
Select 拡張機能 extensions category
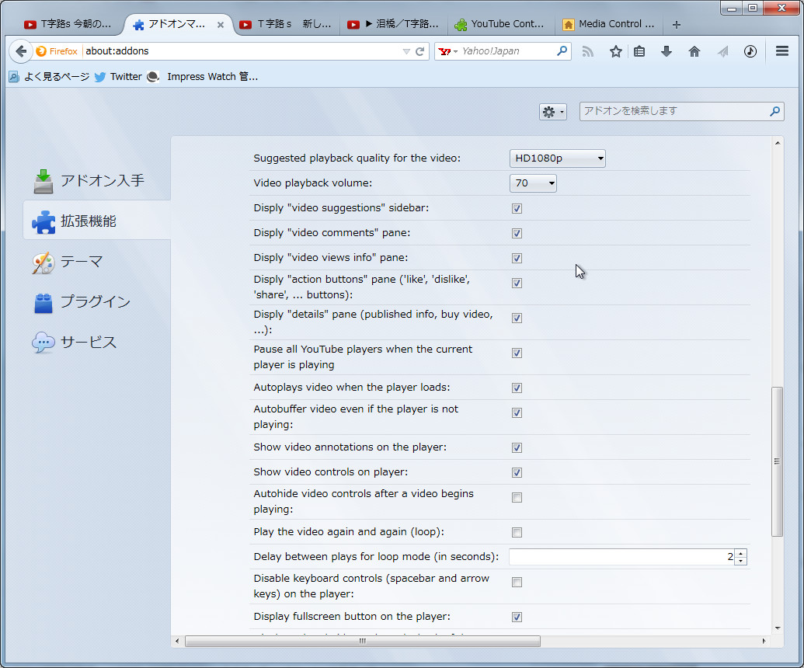point(97,221)
